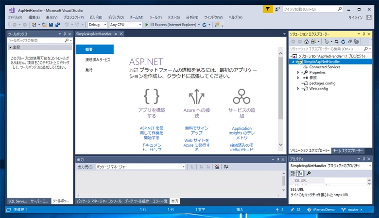The image size is (379, 218).
Task: Click ASP.NET を使用して作業を開始する link
Action: click(152, 133)
